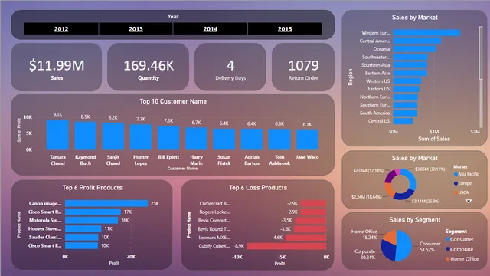This screenshot has height=276, width=490.
Task: Select the Asia Pacific legend marker
Action: pyautogui.click(x=456, y=174)
